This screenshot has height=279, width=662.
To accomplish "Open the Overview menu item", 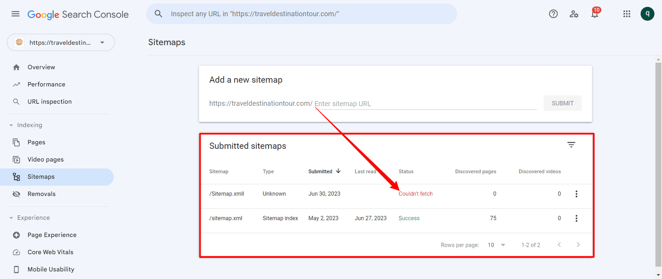I will click(x=57, y=67).
